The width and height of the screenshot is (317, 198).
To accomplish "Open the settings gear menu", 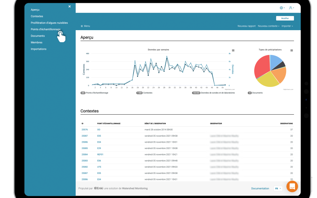I will pos(282,8).
